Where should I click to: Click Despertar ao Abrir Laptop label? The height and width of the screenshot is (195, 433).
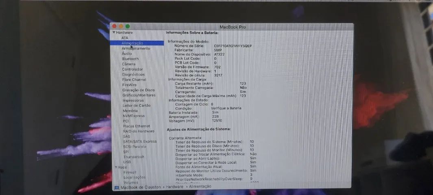pos(198,158)
